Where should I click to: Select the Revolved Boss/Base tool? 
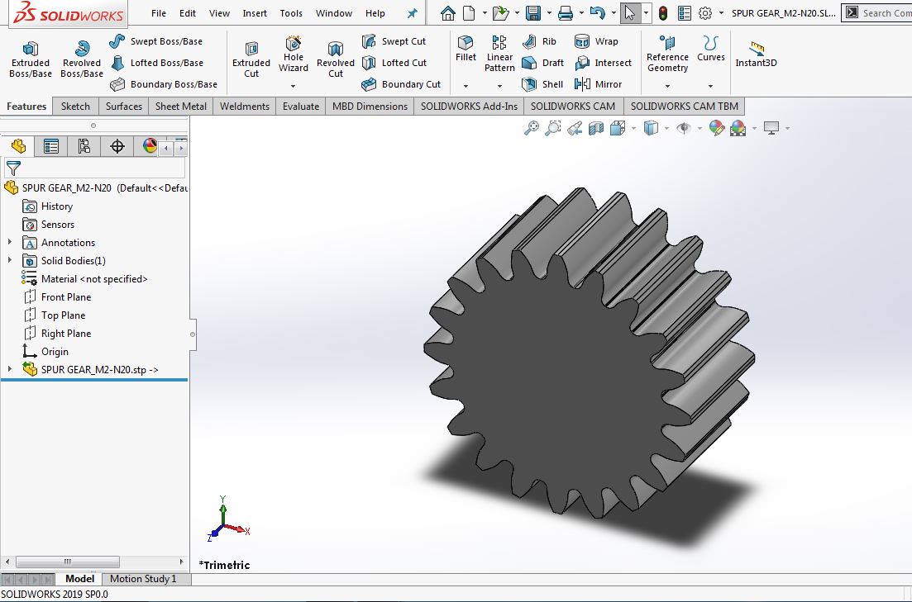81,59
